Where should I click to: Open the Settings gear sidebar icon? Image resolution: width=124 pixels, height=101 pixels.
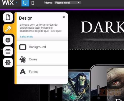click(x=8, y=63)
